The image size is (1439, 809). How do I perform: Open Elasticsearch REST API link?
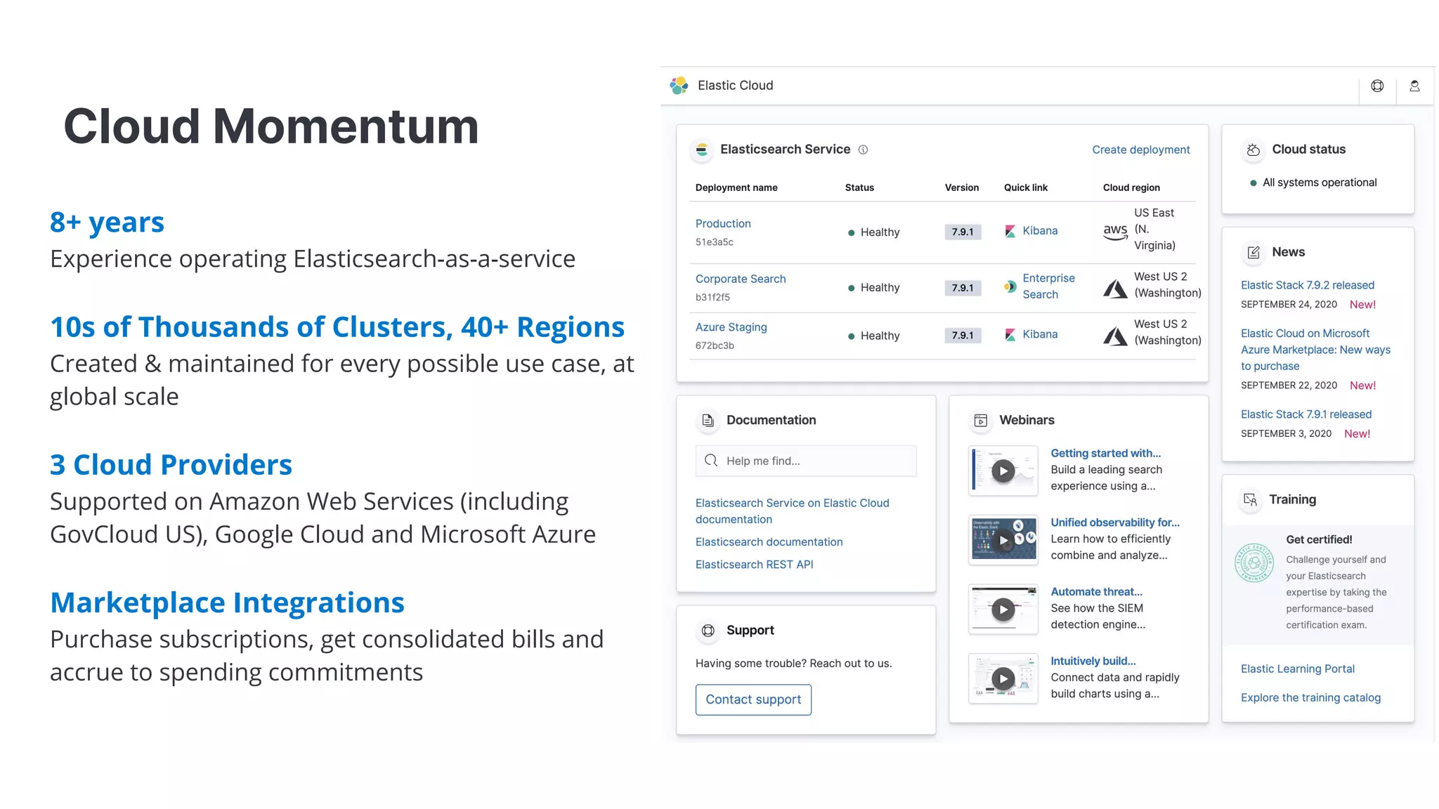754,565
